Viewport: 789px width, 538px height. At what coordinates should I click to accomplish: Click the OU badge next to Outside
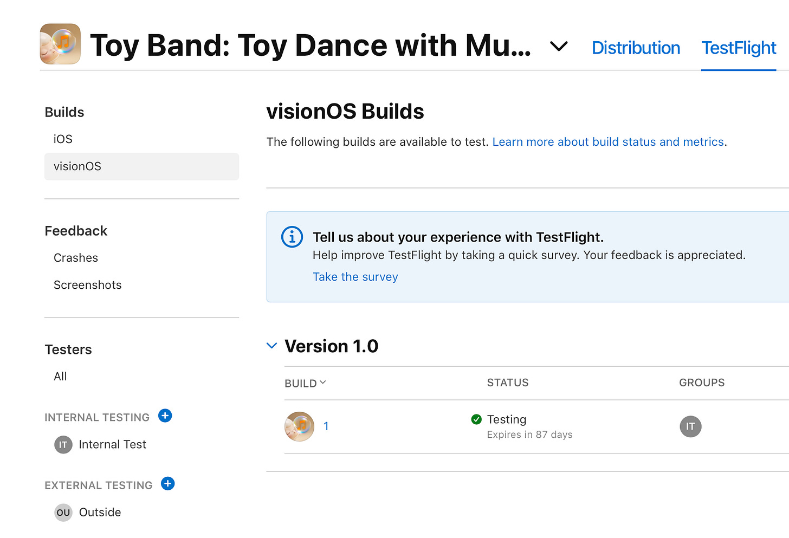tap(63, 512)
